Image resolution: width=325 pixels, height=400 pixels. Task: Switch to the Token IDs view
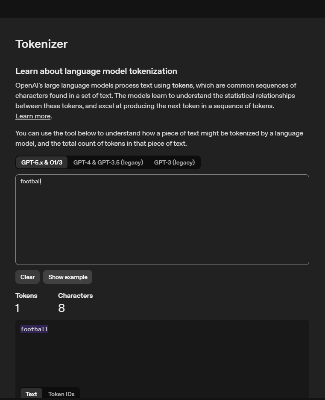61,394
